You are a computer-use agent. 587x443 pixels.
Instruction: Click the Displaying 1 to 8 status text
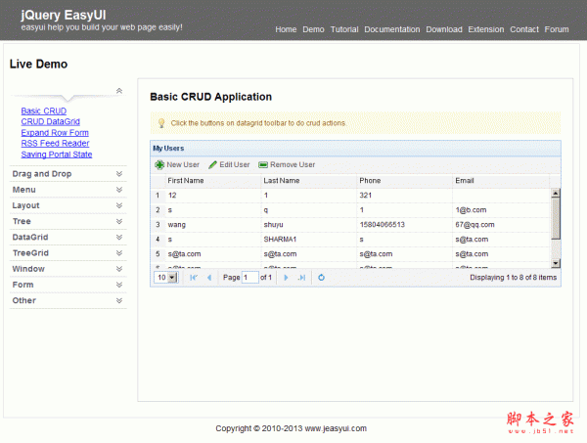pyautogui.click(x=513, y=278)
